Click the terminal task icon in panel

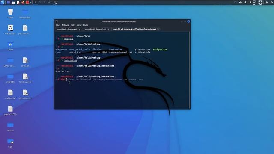pos(55,3)
